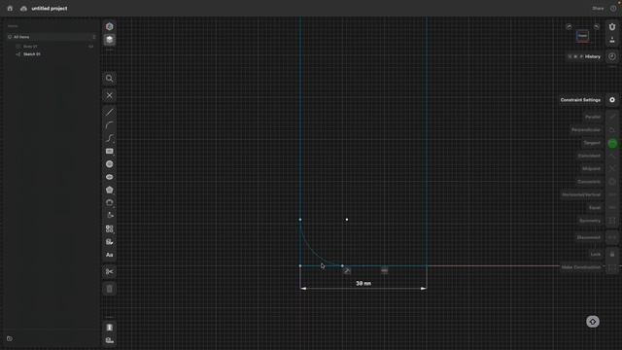Click the Disconnect button

click(612, 237)
